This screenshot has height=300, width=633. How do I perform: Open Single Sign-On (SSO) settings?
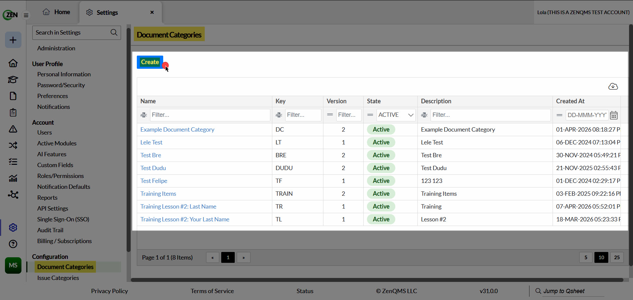[x=63, y=219]
